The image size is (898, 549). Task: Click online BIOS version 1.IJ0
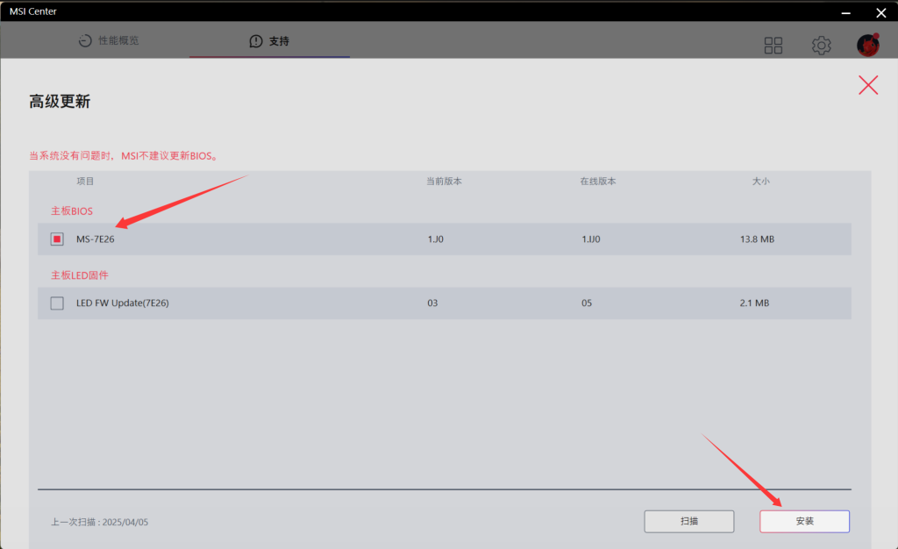pos(591,239)
